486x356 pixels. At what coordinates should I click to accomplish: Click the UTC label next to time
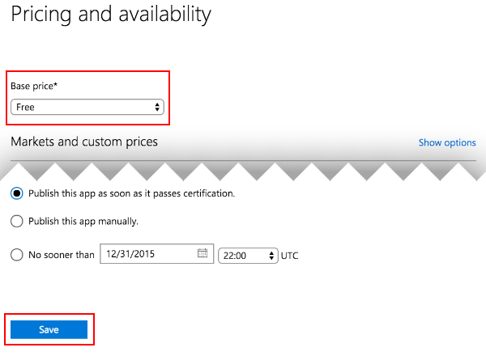tap(290, 255)
